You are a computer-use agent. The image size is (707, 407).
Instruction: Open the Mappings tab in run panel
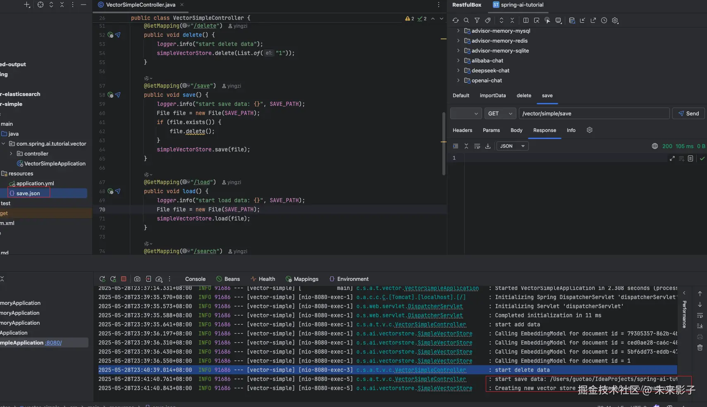(306, 279)
